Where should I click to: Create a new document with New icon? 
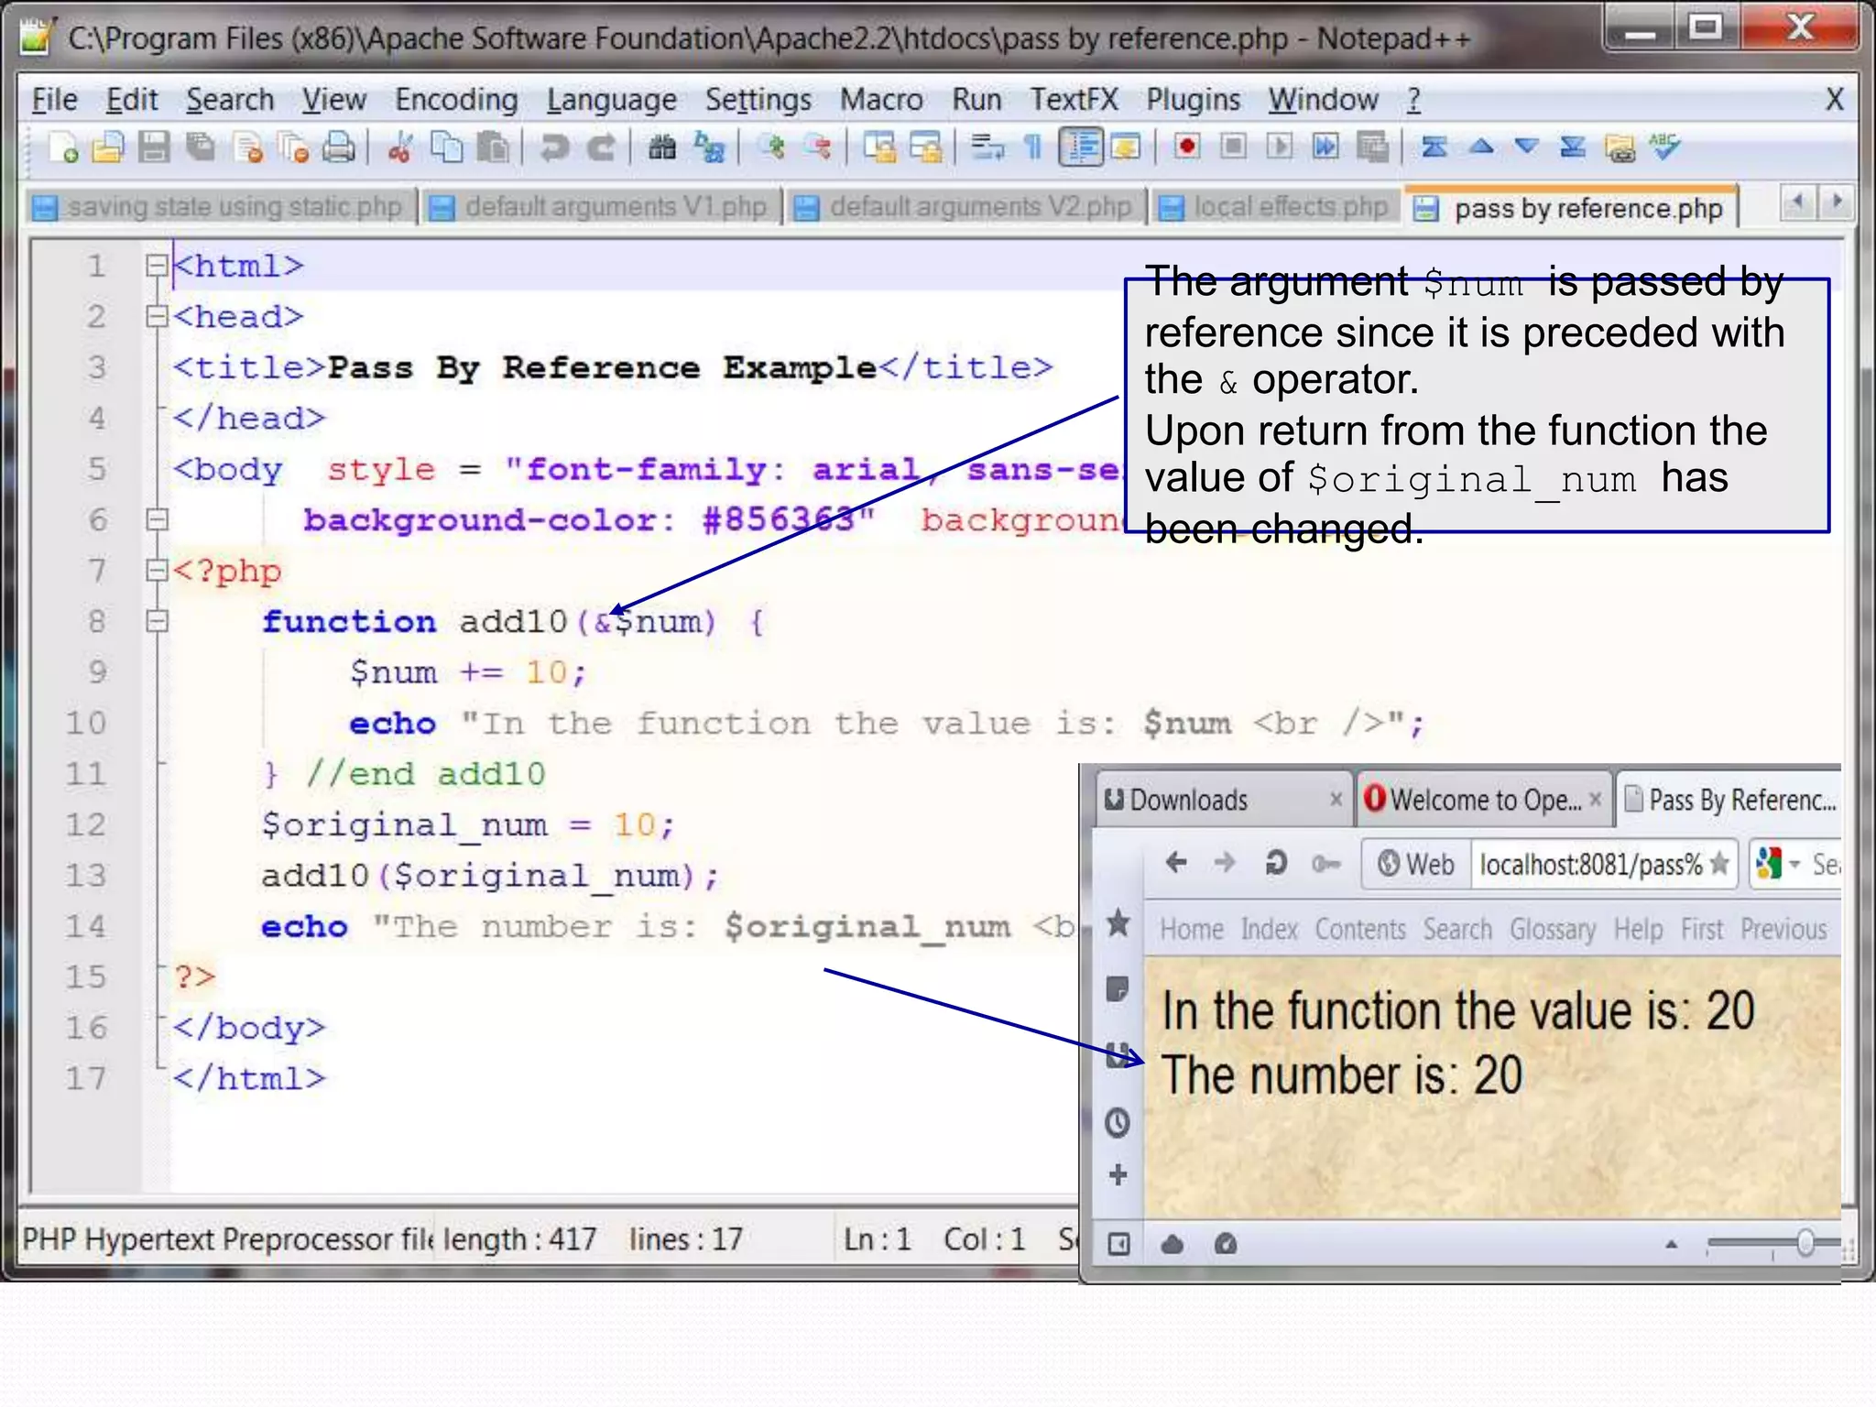63,148
